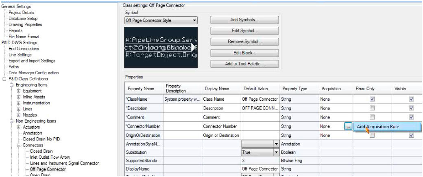Click Default Value cell for ConnectorNumber
The width and height of the screenshot is (423, 177).
pos(260,126)
